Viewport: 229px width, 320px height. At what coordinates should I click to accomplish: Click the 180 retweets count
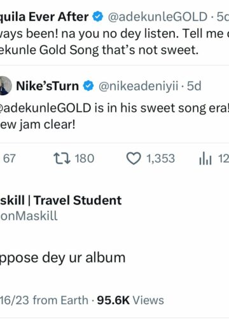pos(85,159)
